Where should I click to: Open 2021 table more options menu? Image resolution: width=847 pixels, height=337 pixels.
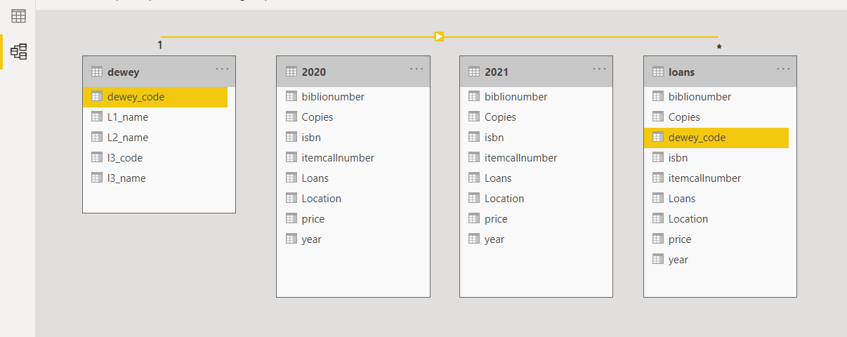pyautogui.click(x=599, y=70)
